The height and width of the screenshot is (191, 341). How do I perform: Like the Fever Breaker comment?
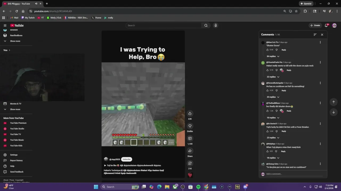click(267, 131)
